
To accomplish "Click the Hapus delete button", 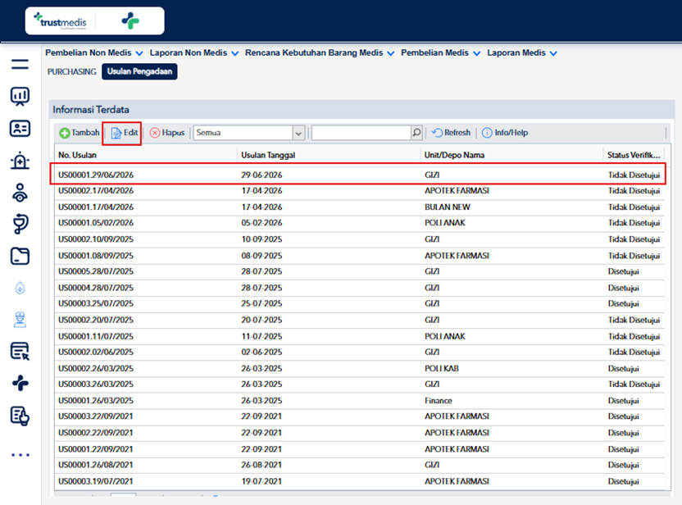I will tap(167, 133).
